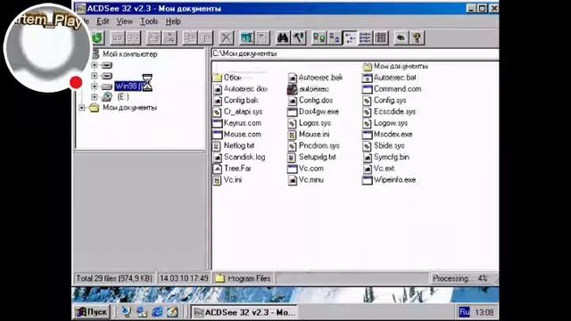Select the Ecscdide.sys file
Screen dimensions: 571x321
[x=389, y=111]
